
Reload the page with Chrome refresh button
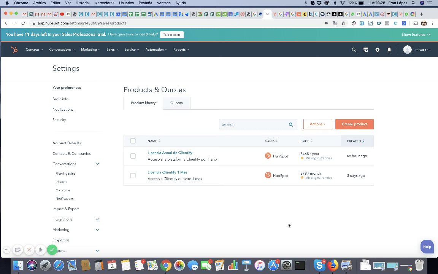click(x=23, y=23)
